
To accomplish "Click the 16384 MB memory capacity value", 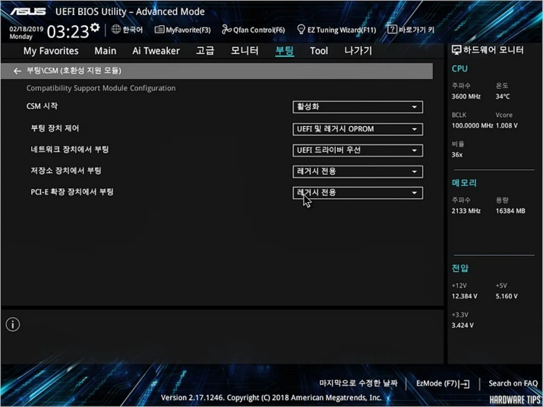I will (510, 211).
